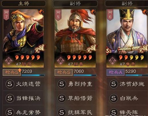
Task: Click the yin-yang icon on 陆逊's card
Action: coord(41,12)
